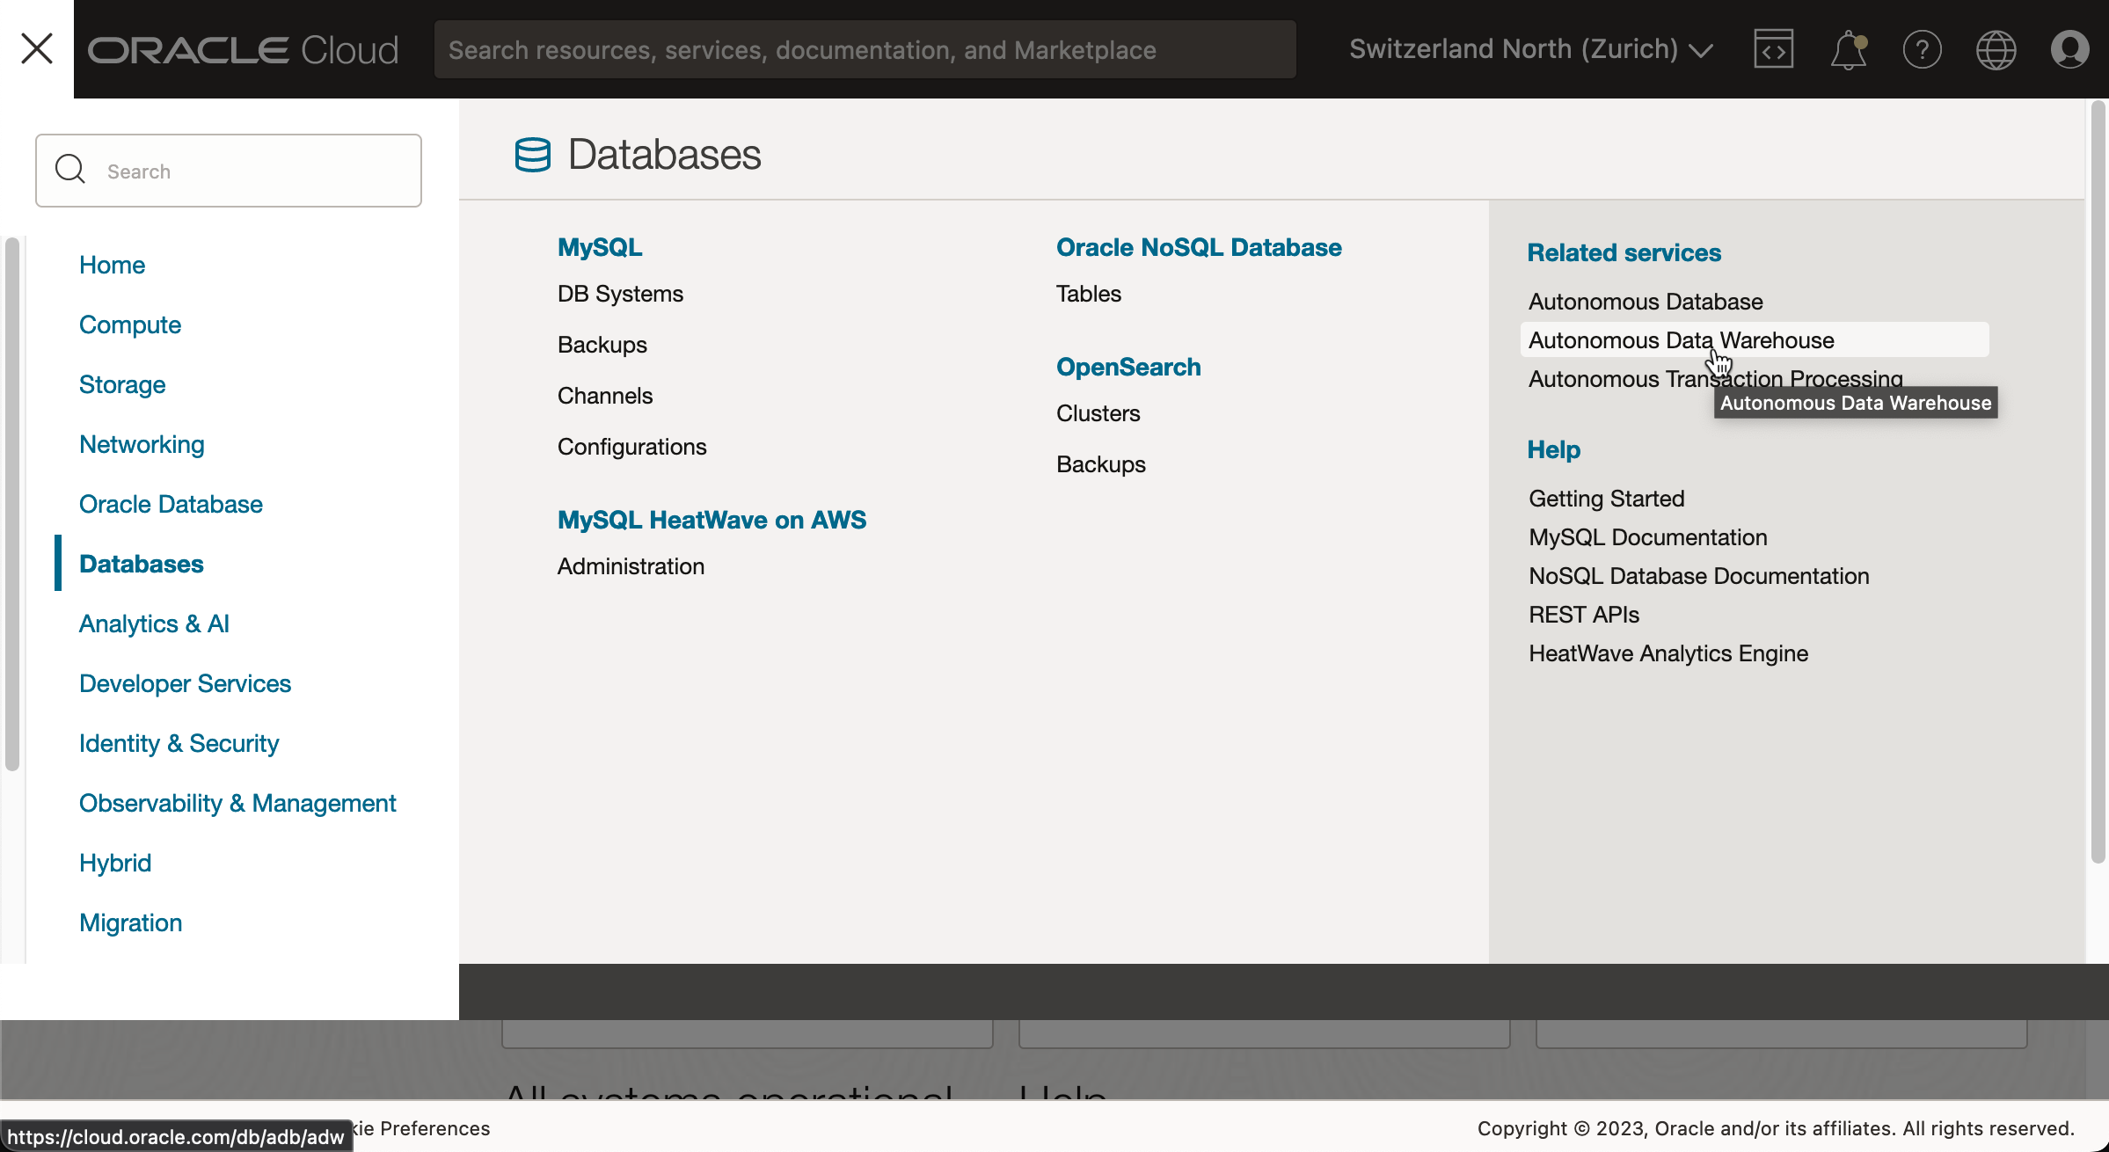Open the Identity & Security menu category

click(x=179, y=743)
